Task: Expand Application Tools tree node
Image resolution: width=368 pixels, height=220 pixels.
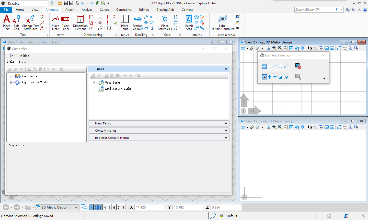Action: (11, 82)
